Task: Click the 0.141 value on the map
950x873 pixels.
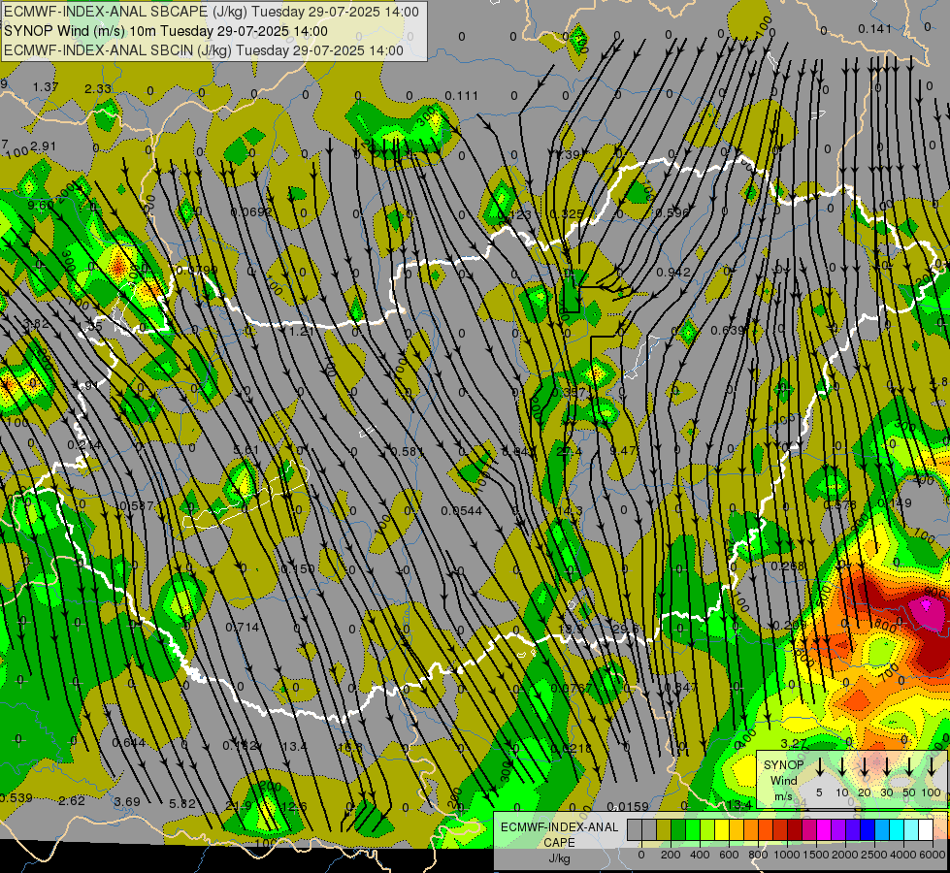Action: [x=875, y=28]
